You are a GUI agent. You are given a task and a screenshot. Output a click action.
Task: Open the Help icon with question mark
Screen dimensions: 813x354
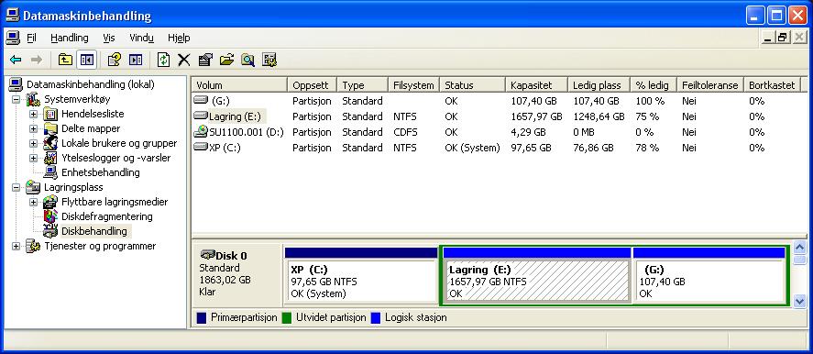tap(114, 61)
